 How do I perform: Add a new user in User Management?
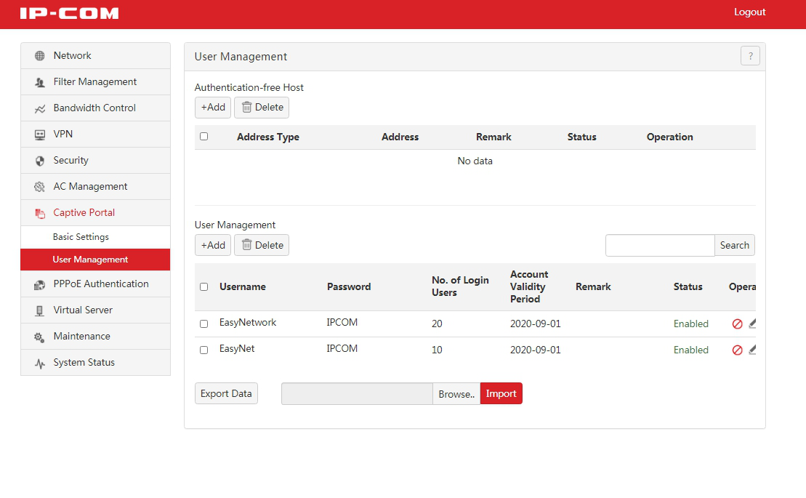(x=213, y=245)
